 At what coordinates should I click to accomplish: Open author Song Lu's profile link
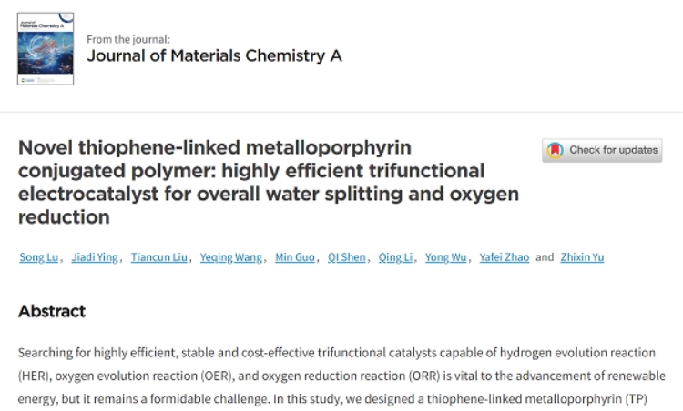click(39, 257)
